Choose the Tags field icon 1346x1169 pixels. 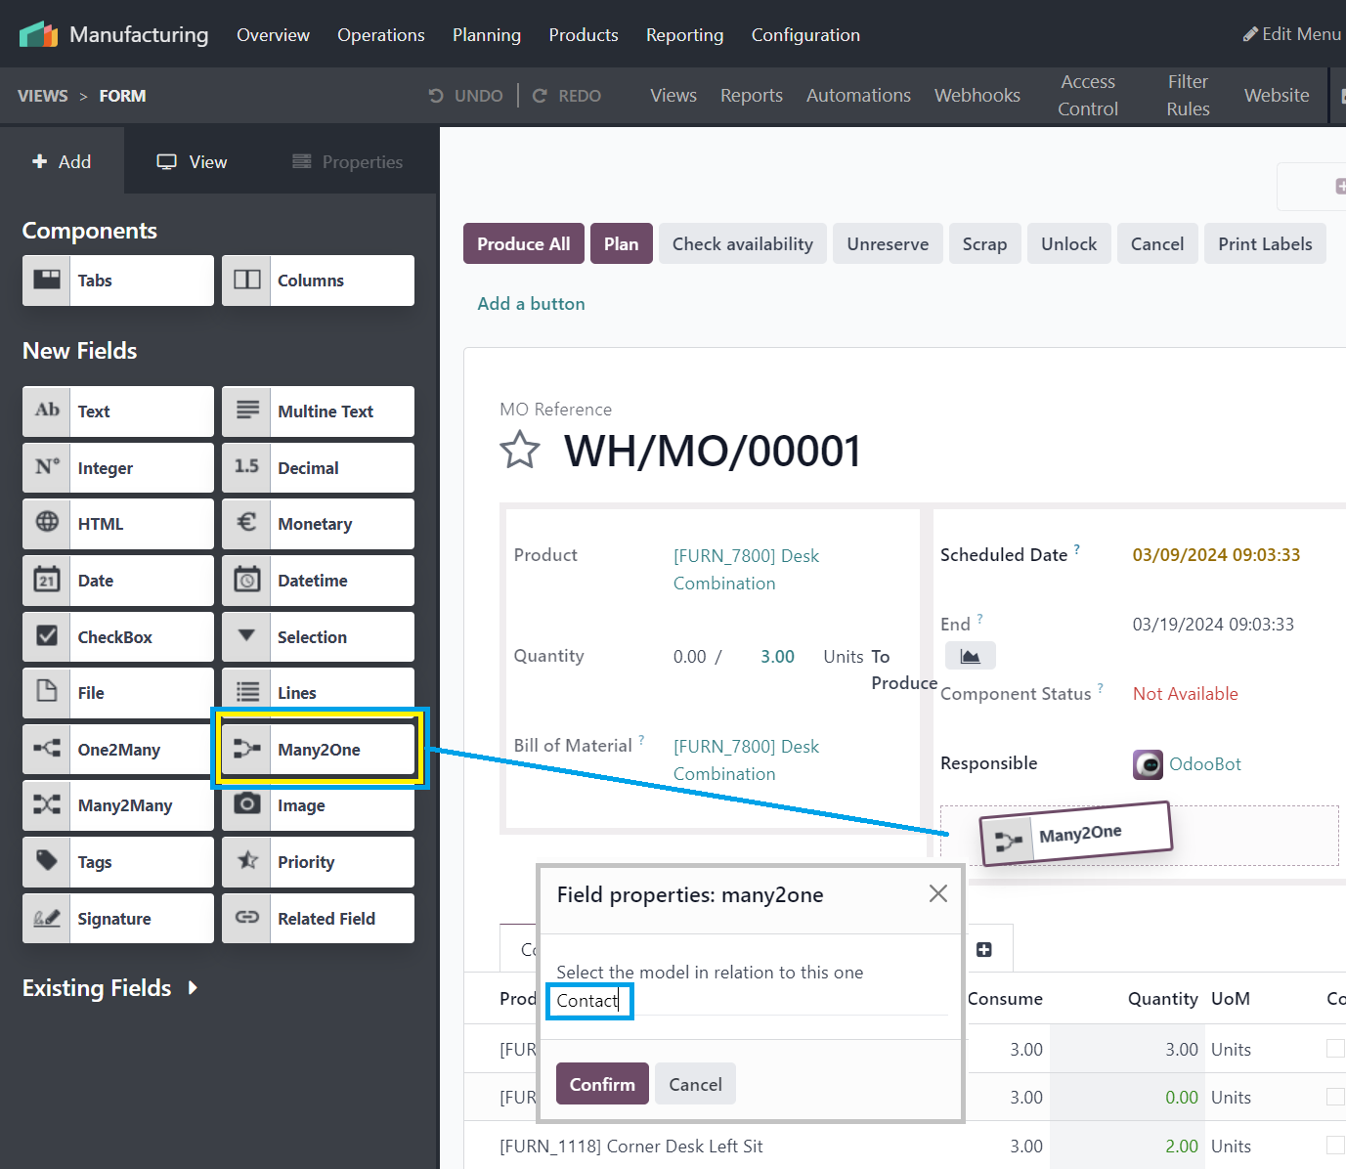(x=47, y=861)
